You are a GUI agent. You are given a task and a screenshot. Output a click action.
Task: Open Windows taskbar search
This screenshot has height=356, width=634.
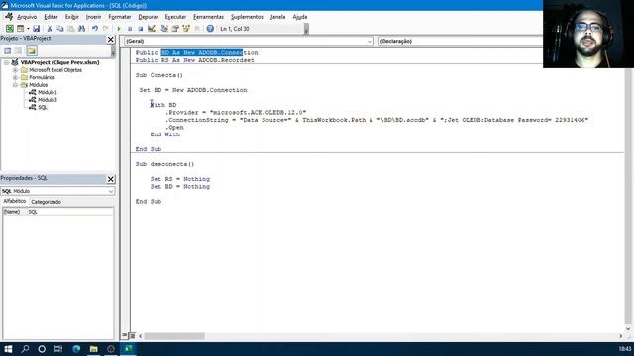25,349
